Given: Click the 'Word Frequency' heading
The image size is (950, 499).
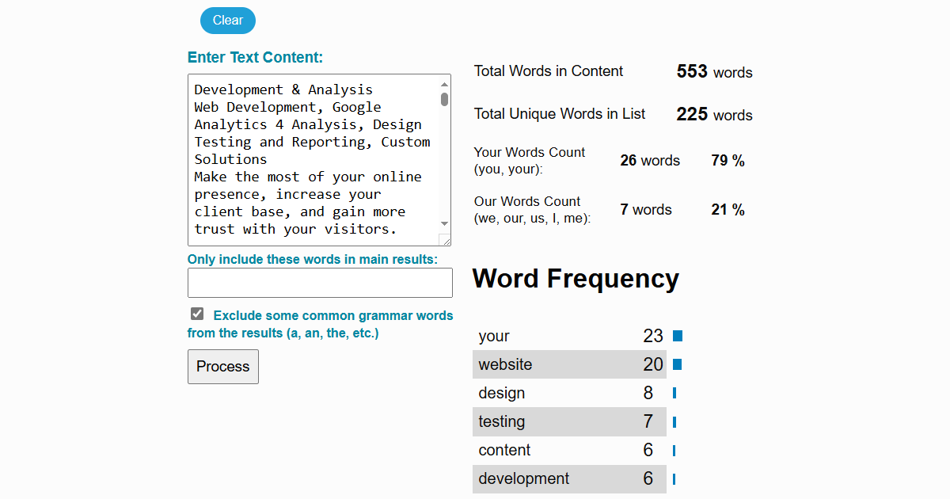Looking at the screenshot, I should 576,279.
